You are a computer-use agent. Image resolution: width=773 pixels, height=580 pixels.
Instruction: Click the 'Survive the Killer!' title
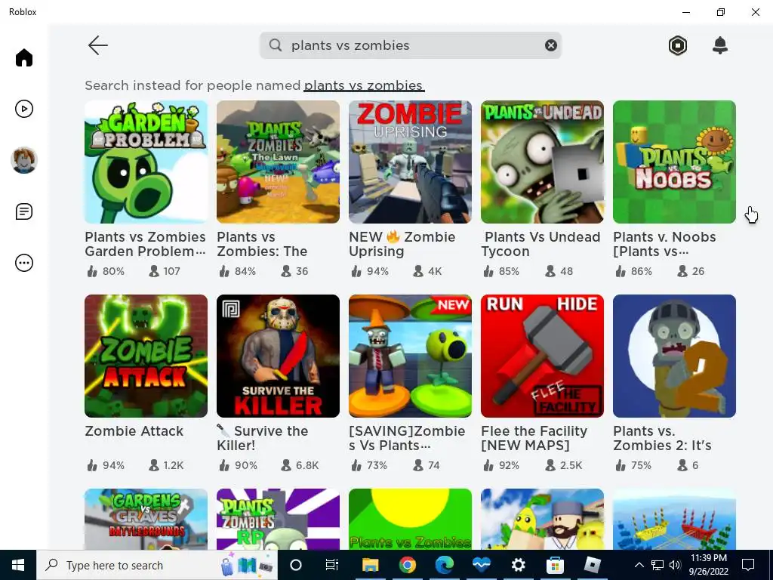(263, 438)
